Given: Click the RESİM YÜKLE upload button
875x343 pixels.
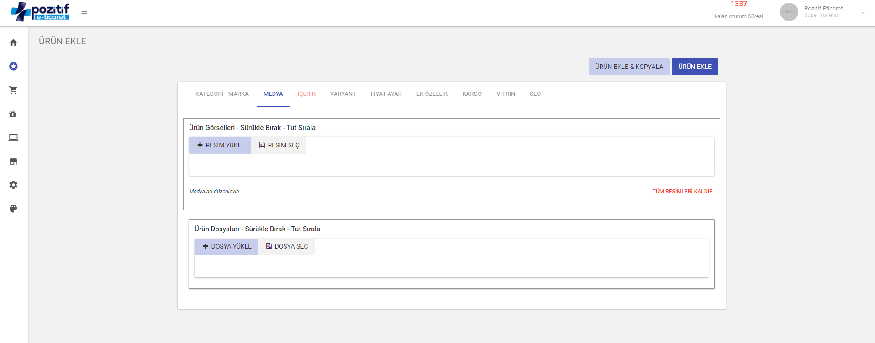Looking at the screenshot, I should (x=220, y=145).
